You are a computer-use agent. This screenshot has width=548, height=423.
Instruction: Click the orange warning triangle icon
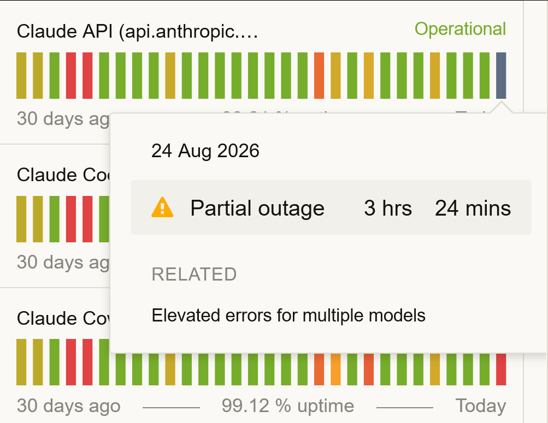pos(162,207)
